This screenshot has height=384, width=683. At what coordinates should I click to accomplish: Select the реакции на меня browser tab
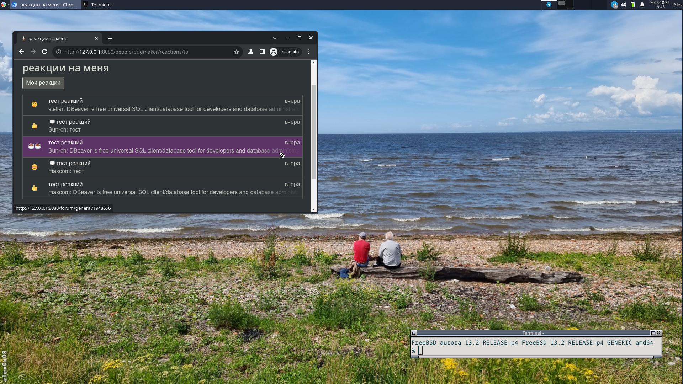pos(53,38)
